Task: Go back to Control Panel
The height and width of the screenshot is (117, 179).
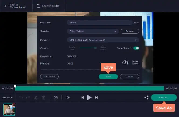Action: 15,6
